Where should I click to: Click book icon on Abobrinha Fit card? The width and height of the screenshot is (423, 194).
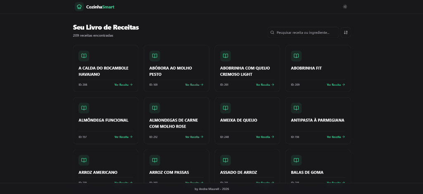point(296,56)
